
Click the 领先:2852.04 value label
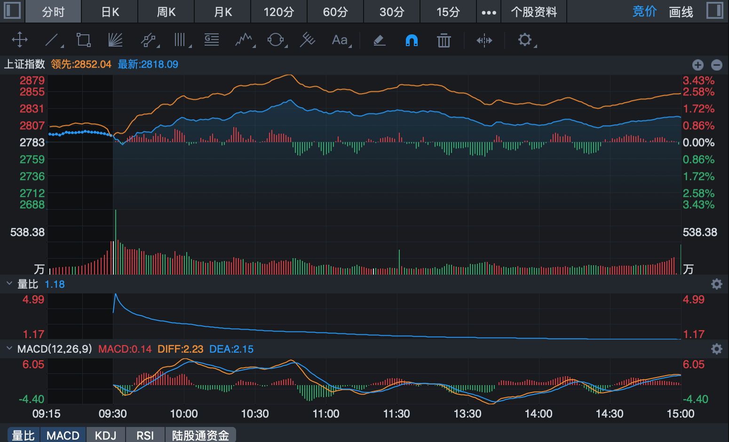pos(81,64)
